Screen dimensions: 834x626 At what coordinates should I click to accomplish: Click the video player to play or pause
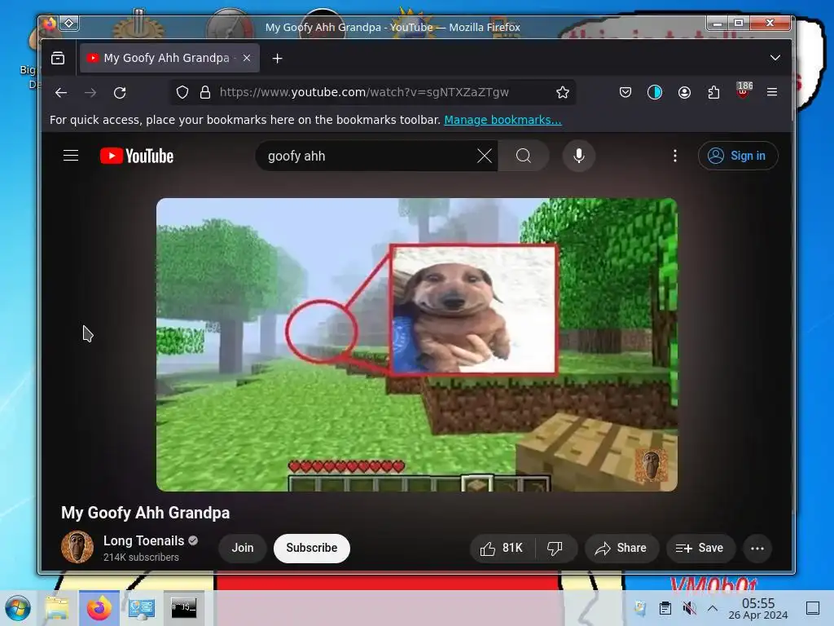416,345
